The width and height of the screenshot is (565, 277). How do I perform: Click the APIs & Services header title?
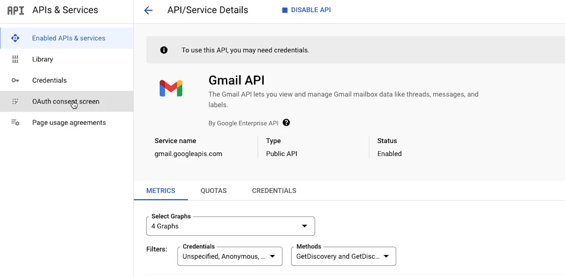click(65, 10)
